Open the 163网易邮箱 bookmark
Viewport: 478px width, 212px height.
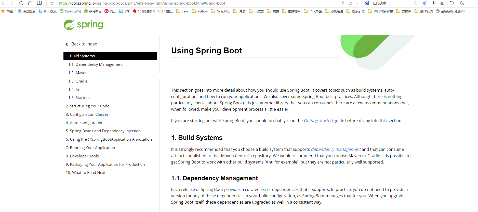click(x=144, y=11)
